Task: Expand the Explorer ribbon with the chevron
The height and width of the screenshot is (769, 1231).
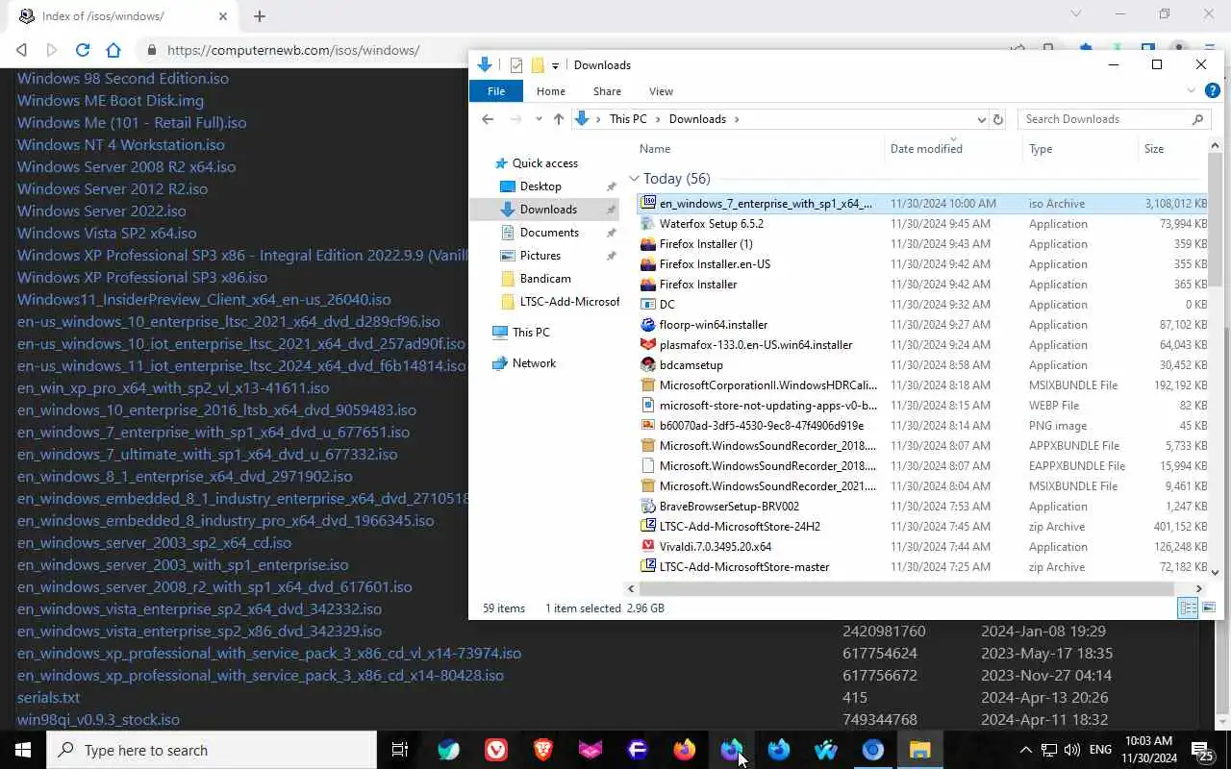Action: 1192,91
